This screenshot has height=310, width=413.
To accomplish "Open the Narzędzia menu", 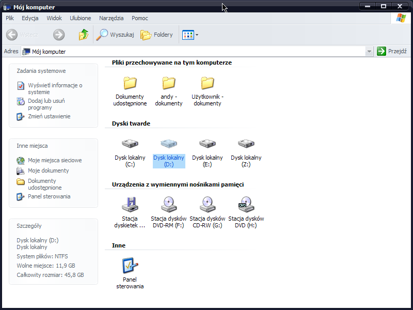I will tap(112, 18).
